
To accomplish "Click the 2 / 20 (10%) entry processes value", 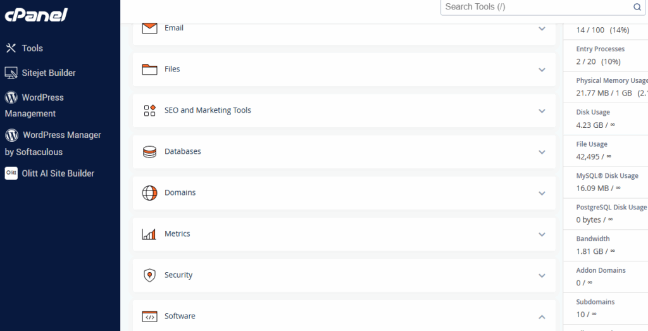I will pos(599,61).
